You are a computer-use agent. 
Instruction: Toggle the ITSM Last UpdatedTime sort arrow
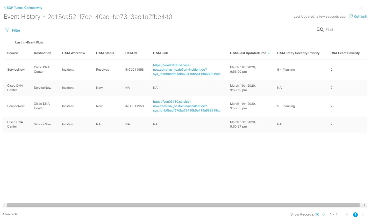pyautogui.click(x=269, y=53)
